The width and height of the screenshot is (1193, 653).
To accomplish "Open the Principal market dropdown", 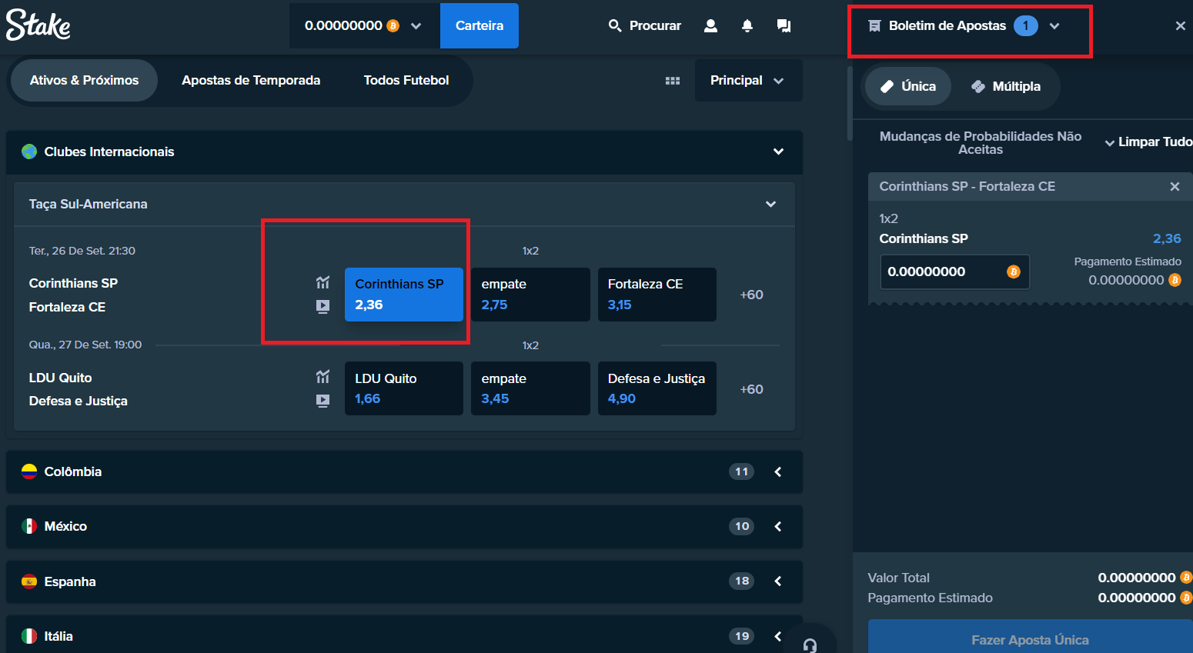I will click(748, 80).
